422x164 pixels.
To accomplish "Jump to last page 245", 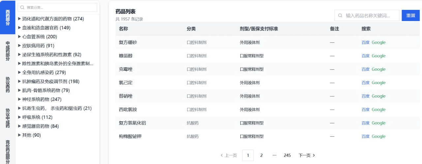I will 287,155.
